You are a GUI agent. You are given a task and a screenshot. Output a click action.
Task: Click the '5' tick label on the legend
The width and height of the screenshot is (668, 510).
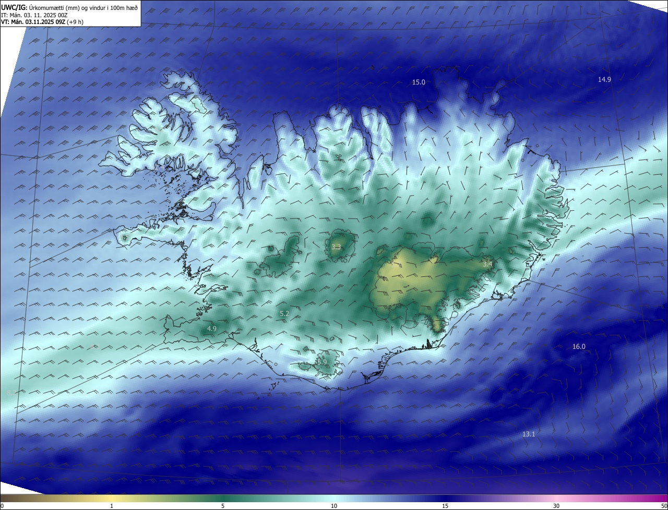click(223, 506)
